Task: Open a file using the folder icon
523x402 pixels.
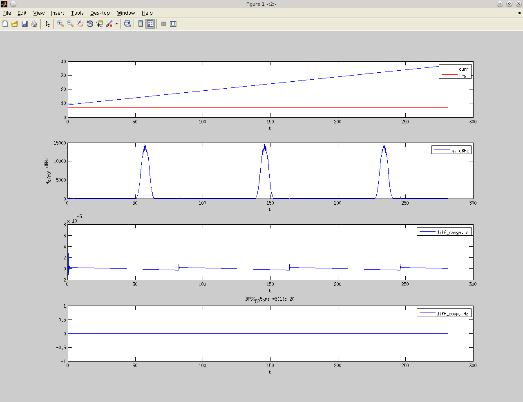Action: click(15, 24)
